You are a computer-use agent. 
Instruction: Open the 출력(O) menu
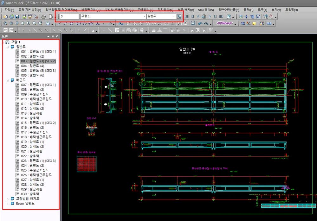pos(249,10)
